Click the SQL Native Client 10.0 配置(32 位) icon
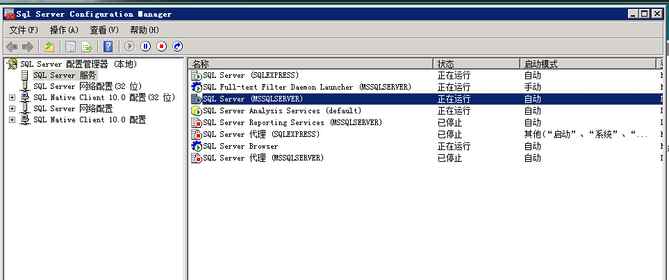Screen dimensions: 669x280 click(x=25, y=98)
